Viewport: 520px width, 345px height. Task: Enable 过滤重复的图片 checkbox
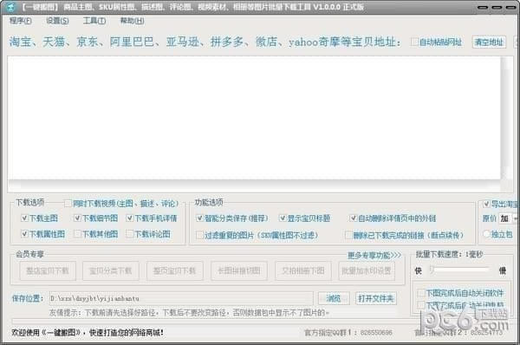[x=199, y=235]
